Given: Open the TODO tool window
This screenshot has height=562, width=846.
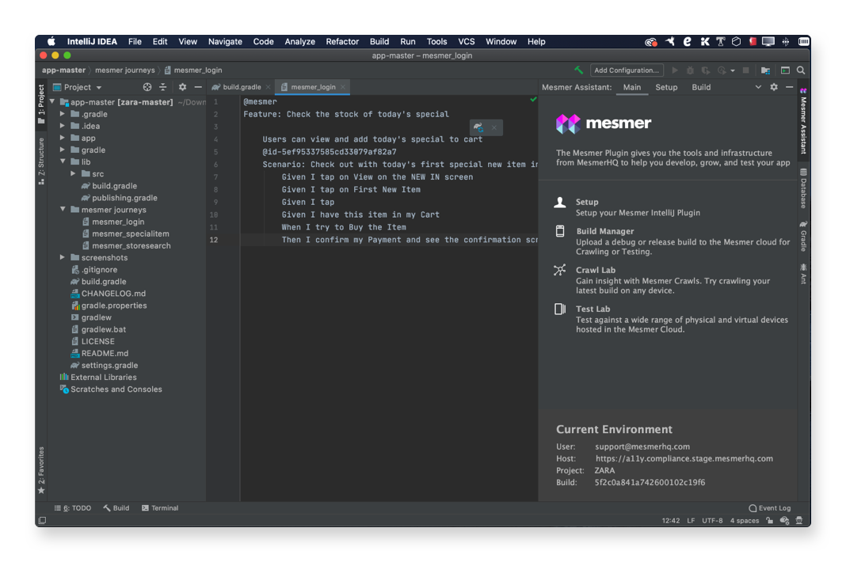Looking at the screenshot, I should point(73,508).
